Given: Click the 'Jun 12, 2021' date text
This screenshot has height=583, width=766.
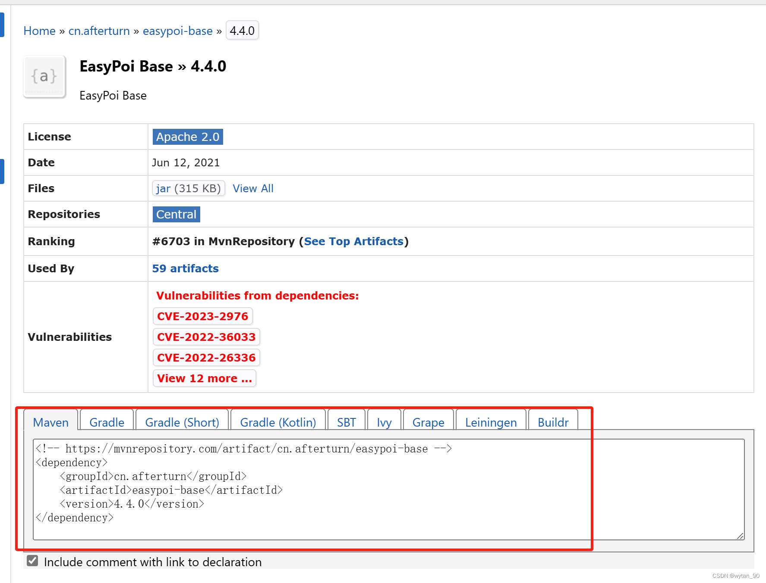Looking at the screenshot, I should pyautogui.click(x=186, y=162).
